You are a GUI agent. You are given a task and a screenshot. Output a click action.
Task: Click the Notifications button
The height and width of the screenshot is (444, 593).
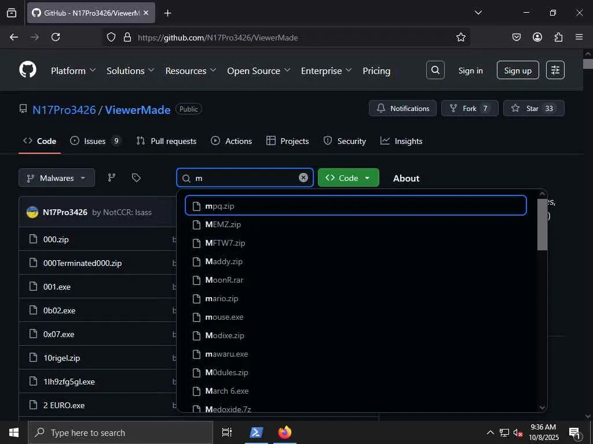point(403,108)
